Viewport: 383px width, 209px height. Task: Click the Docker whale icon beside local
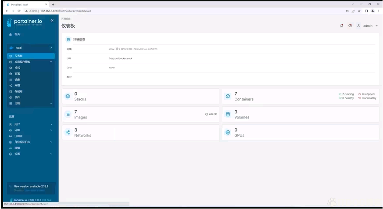click(x=11, y=48)
